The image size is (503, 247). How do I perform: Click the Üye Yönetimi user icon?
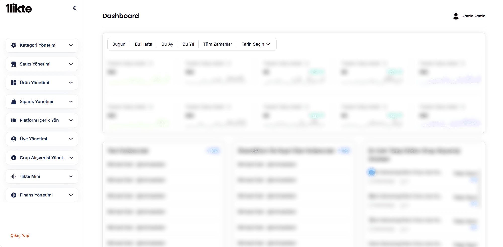coord(13,139)
